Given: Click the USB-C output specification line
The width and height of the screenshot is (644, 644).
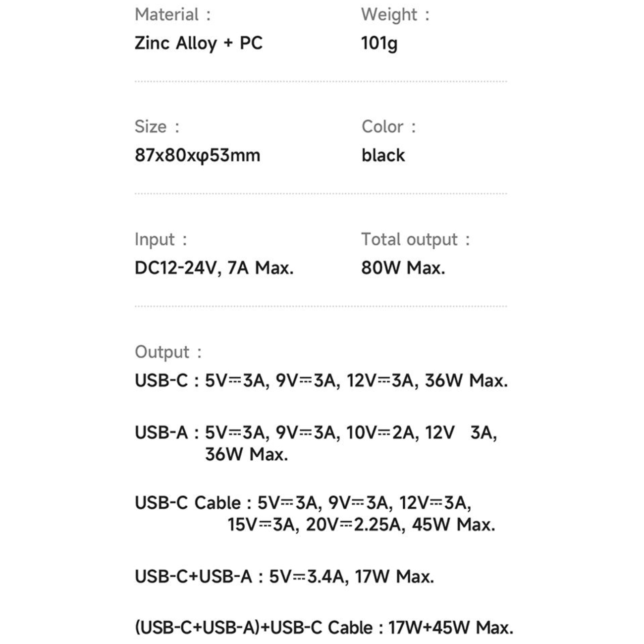Looking at the screenshot, I should (x=321, y=380).
